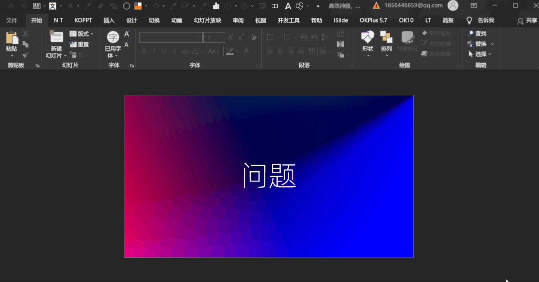Switch to the 插入 insert tab
Screen dimensions: 539x282
coord(109,20)
